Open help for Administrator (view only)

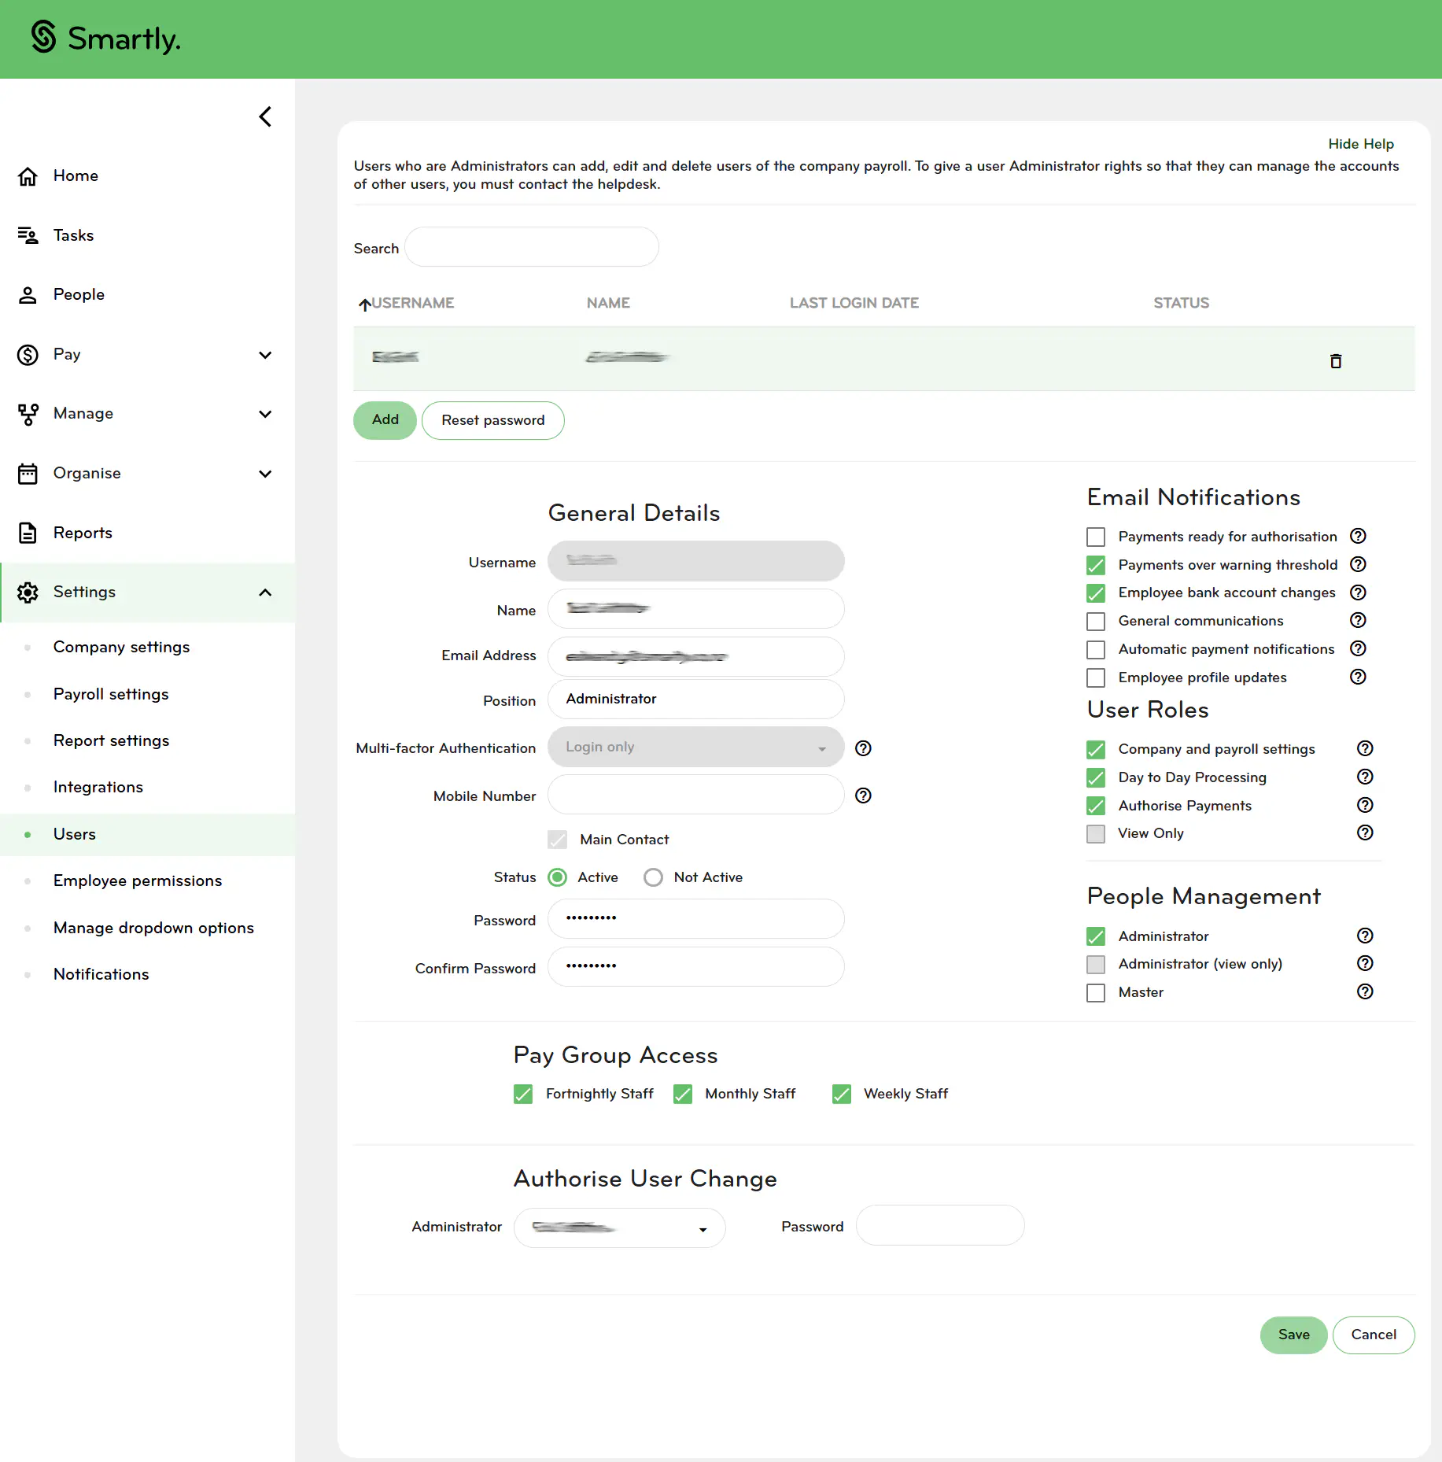point(1365,963)
